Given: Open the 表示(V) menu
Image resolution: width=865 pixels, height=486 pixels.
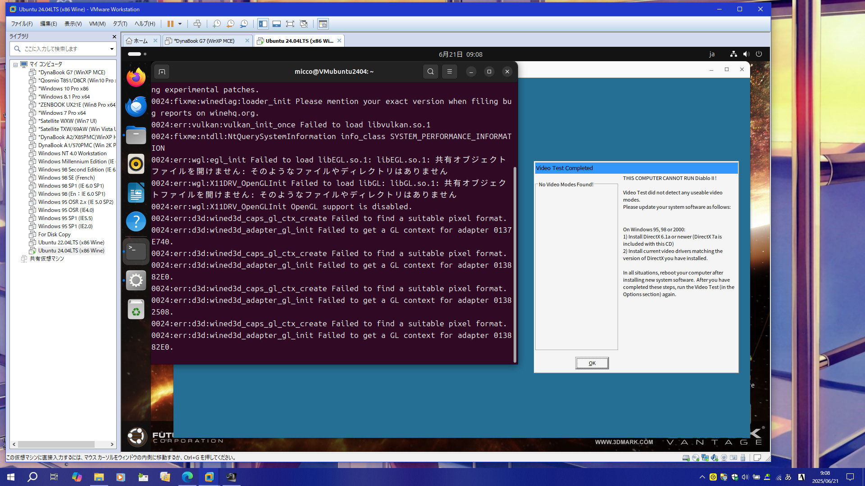Looking at the screenshot, I should 73,24.
